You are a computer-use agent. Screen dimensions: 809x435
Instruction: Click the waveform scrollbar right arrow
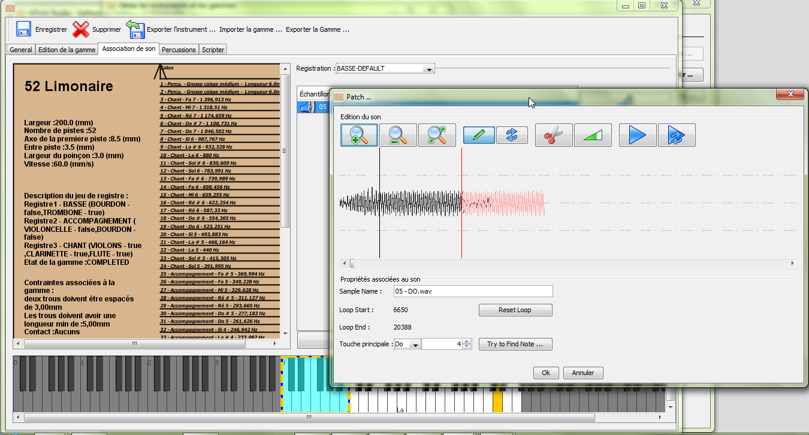pos(793,263)
